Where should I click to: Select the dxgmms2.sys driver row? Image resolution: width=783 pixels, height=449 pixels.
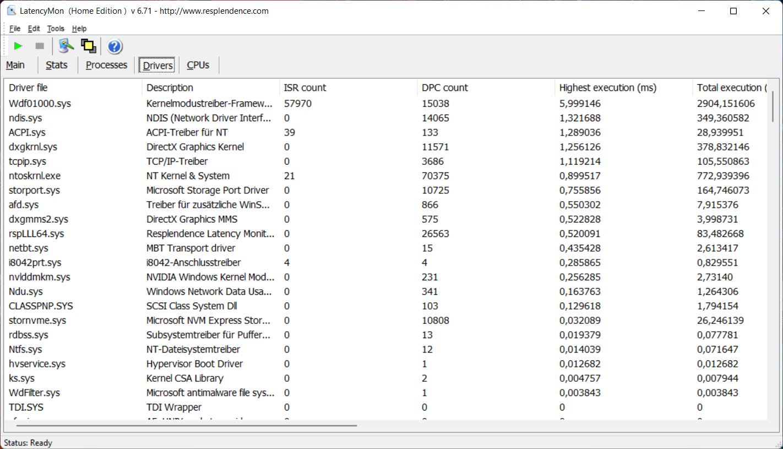pos(386,219)
